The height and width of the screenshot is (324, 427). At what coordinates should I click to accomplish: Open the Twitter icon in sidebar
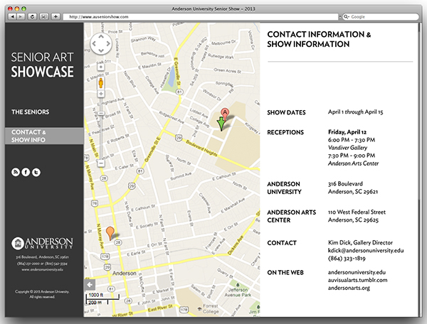[36, 172]
